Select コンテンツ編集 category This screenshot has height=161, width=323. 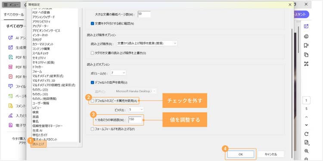click(x=41, y=49)
